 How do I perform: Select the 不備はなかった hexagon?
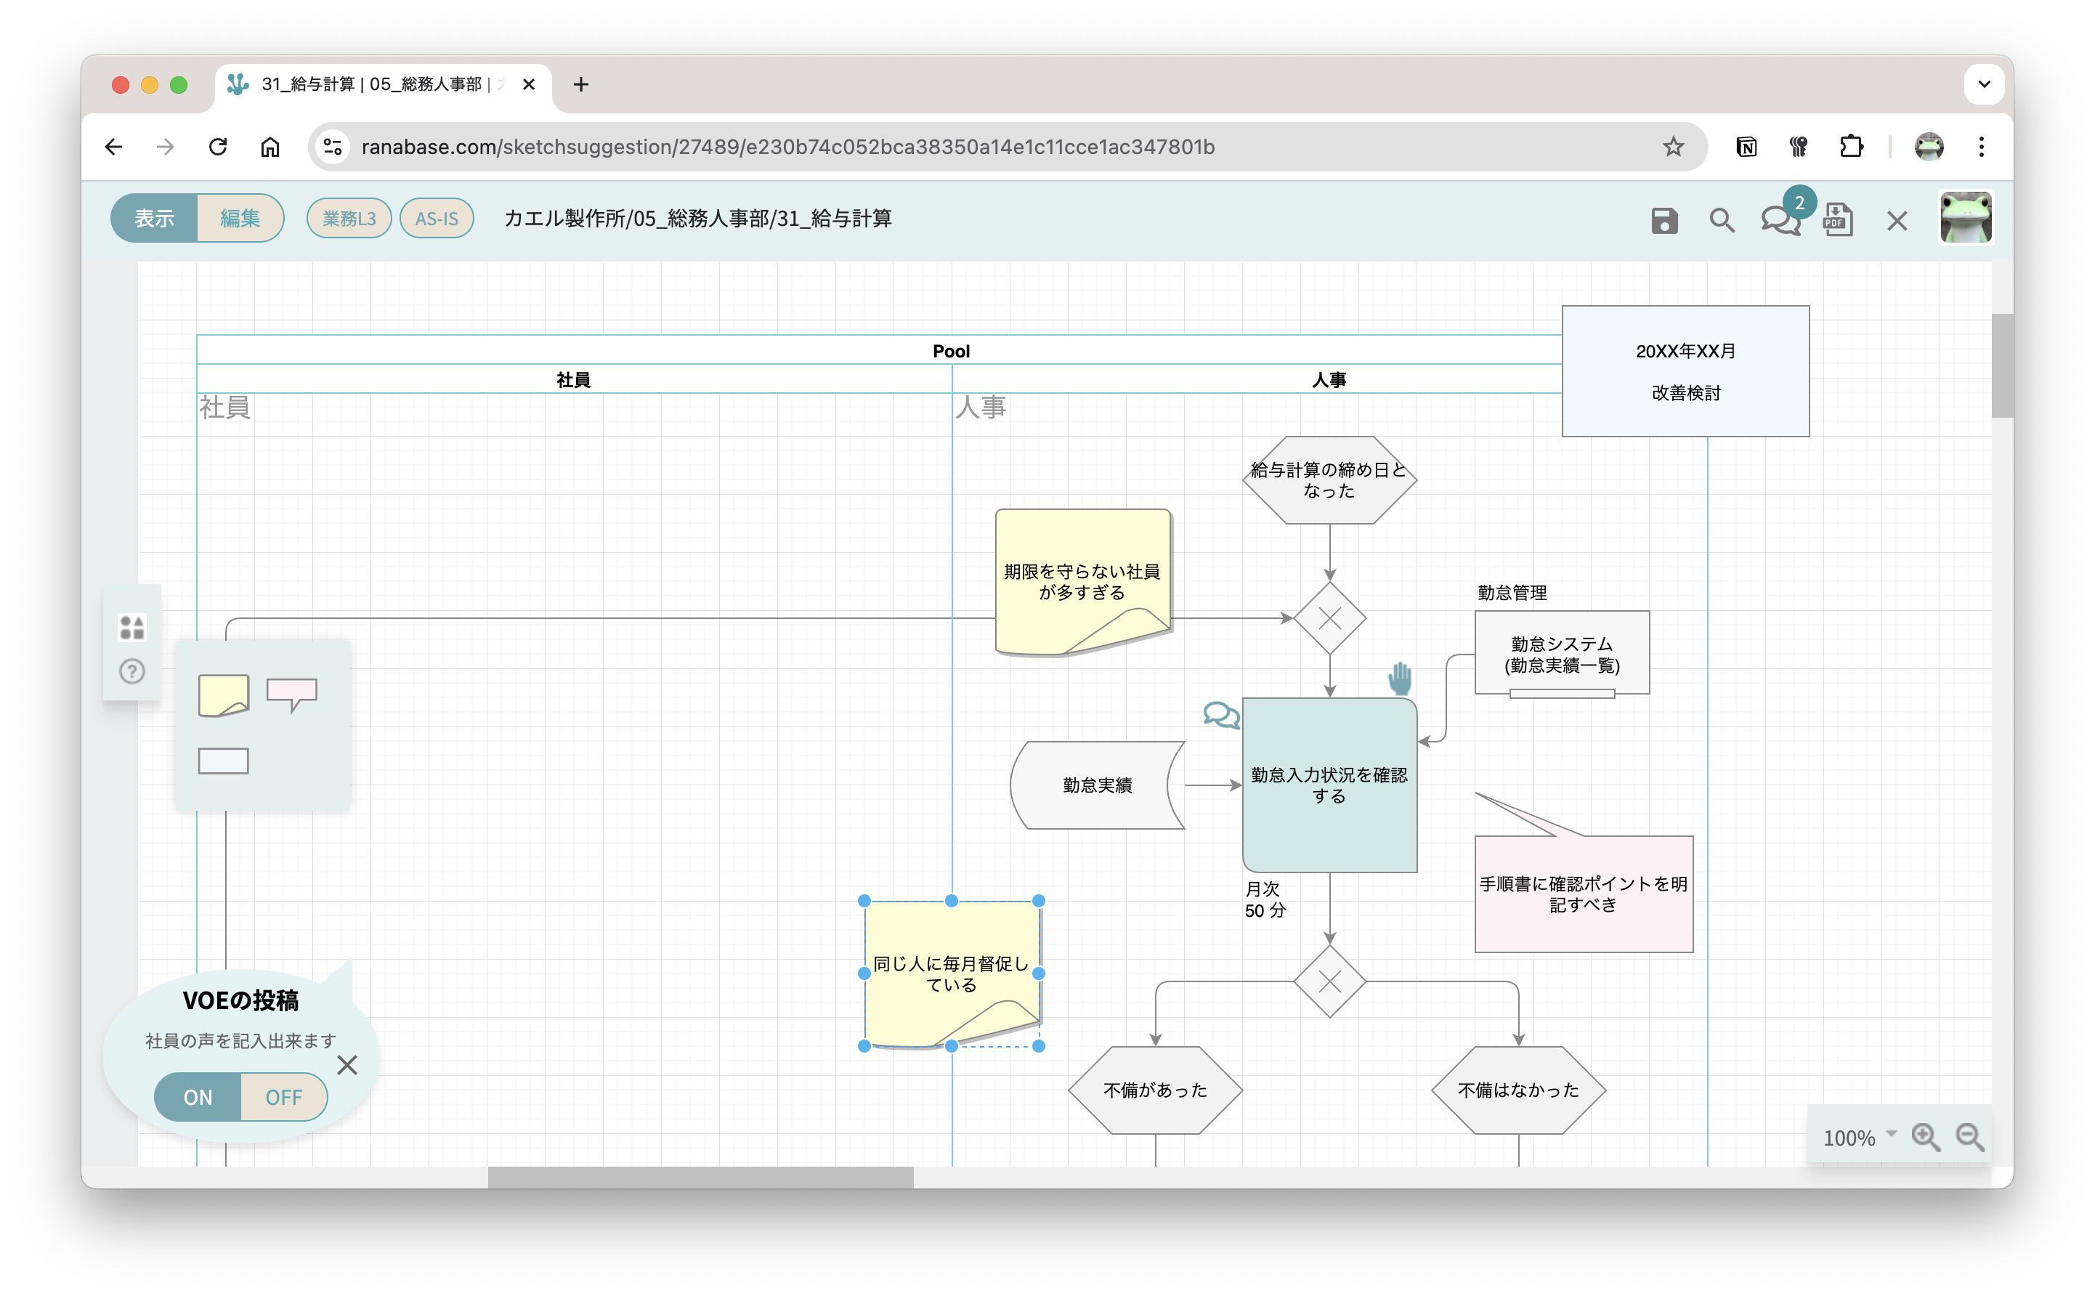click(x=1517, y=1090)
